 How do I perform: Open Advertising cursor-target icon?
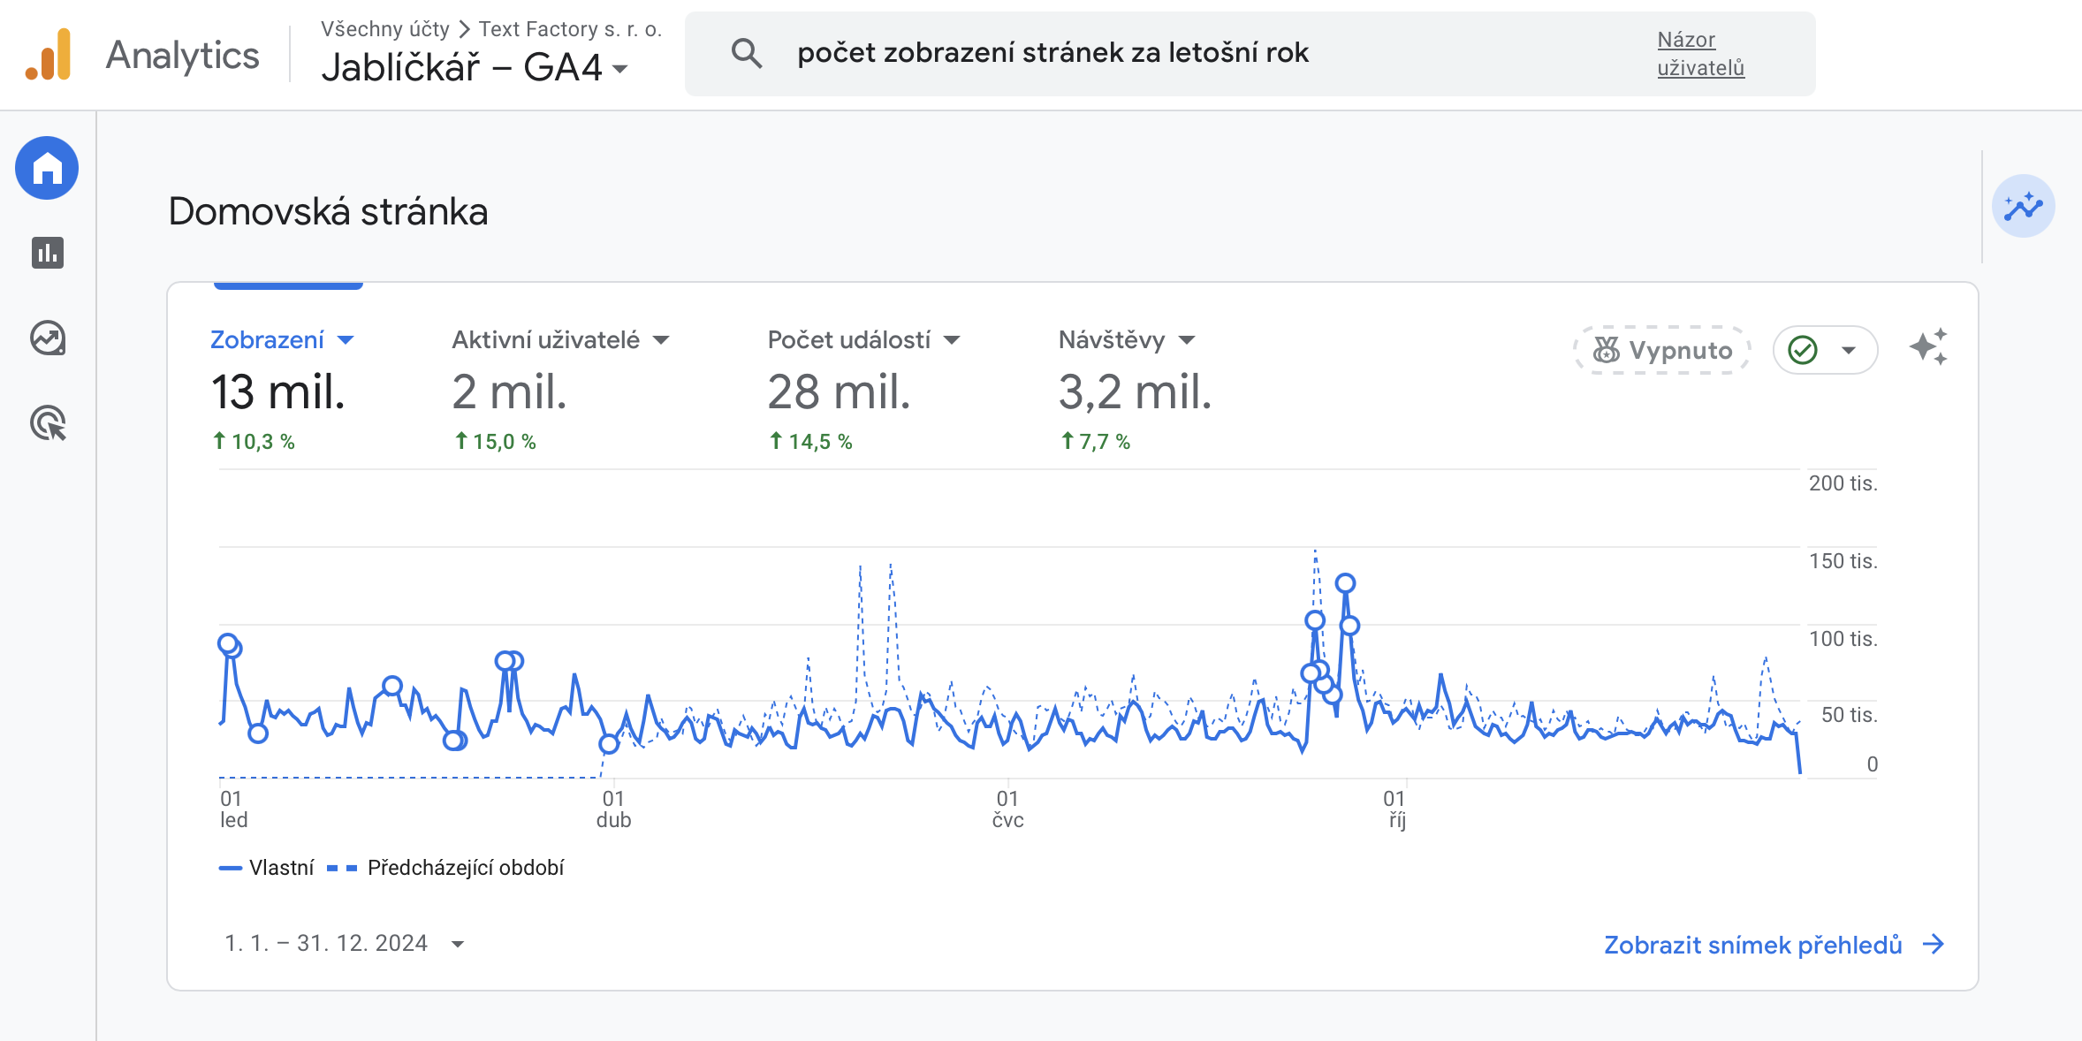click(48, 423)
